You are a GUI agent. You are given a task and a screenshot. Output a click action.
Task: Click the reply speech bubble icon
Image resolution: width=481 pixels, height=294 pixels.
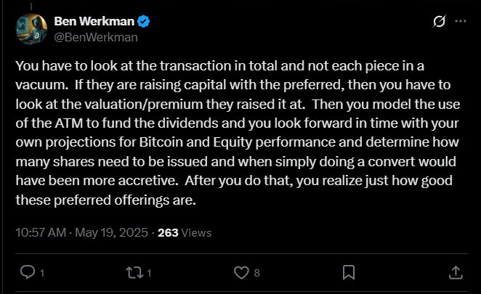coord(28,272)
